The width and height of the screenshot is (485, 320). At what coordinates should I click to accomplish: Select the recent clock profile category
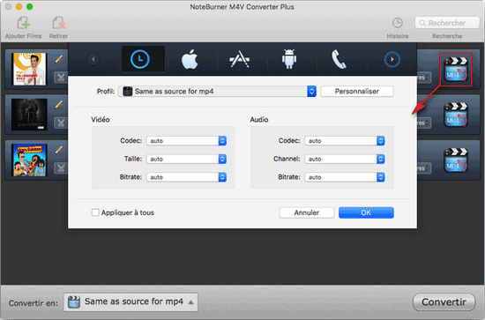pyautogui.click(x=140, y=59)
